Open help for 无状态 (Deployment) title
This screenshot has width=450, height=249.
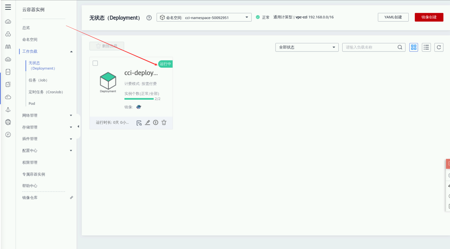coord(149,18)
